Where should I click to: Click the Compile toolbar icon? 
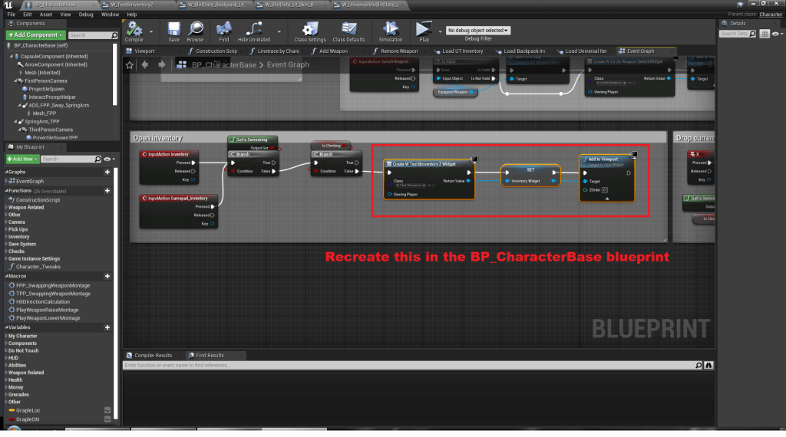(134, 30)
